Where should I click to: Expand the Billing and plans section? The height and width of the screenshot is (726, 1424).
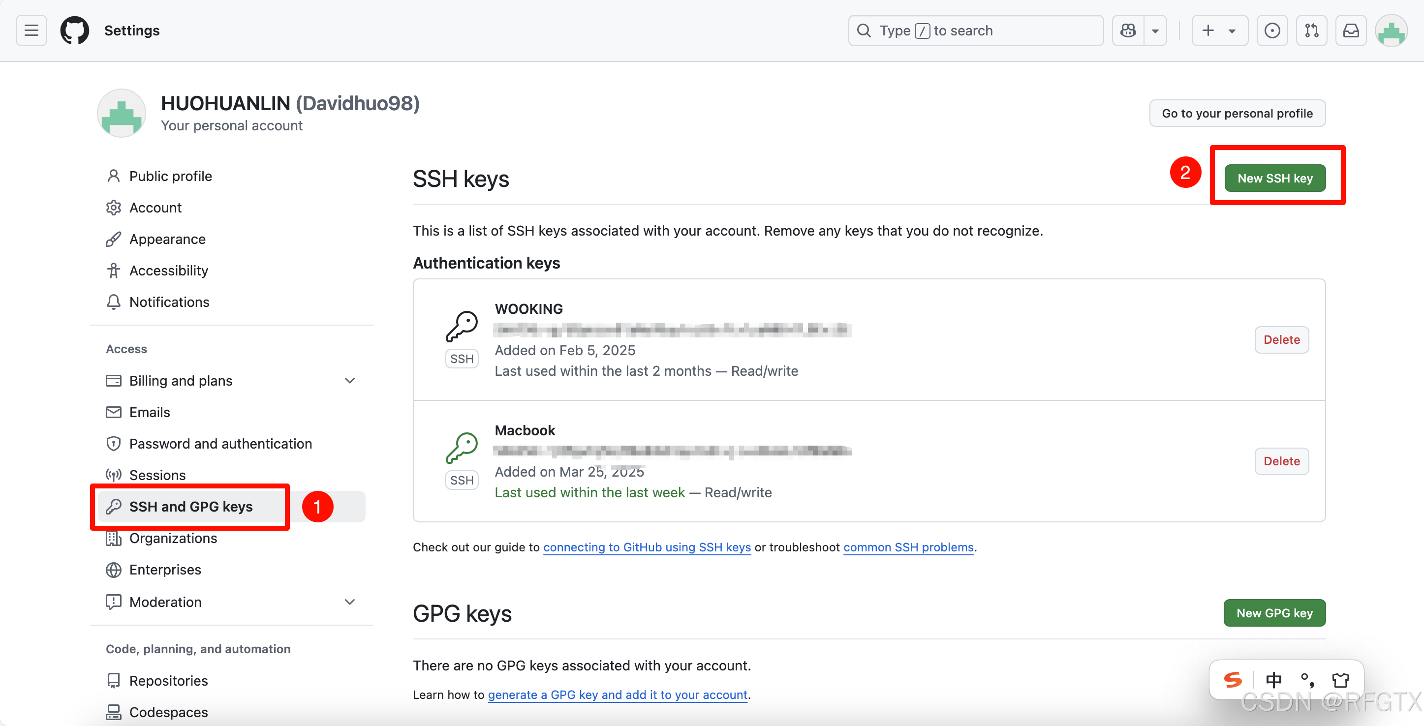coord(349,381)
